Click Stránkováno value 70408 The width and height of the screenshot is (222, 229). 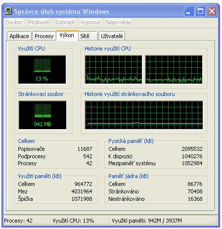click(195, 191)
